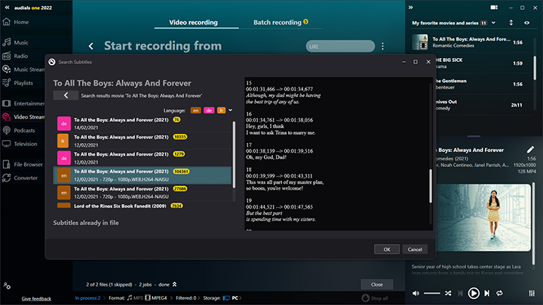
Task: Open the File Browser
Action: pos(23,164)
